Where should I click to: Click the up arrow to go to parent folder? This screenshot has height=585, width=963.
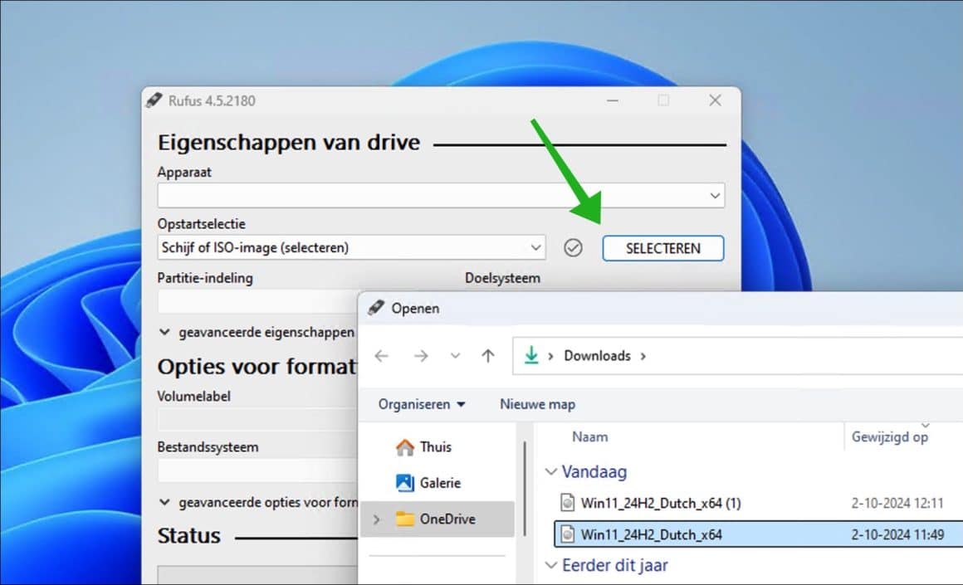coord(488,355)
